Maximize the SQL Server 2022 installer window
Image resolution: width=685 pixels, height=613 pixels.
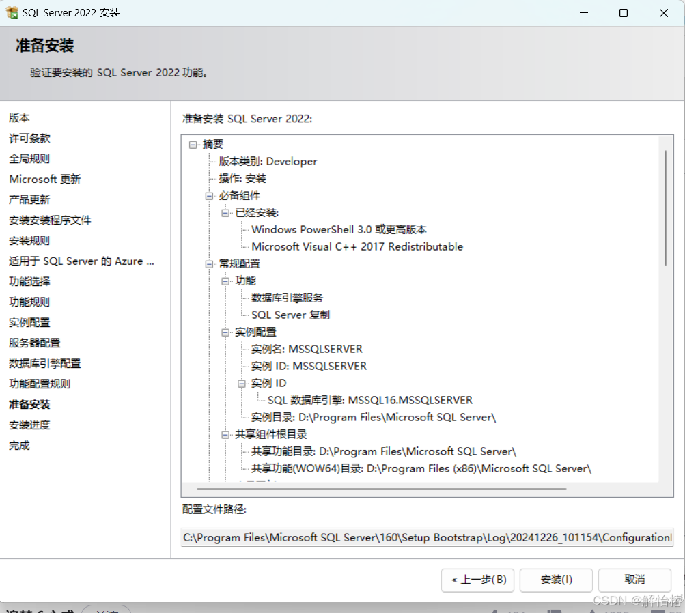point(624,13)
